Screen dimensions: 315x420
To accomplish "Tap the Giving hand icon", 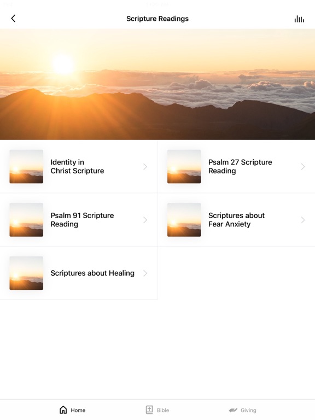I will click(x=233, y=410).
